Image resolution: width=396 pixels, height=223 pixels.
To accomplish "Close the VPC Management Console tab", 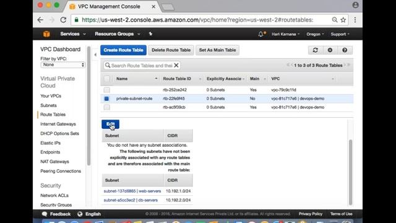I will 153,7.
